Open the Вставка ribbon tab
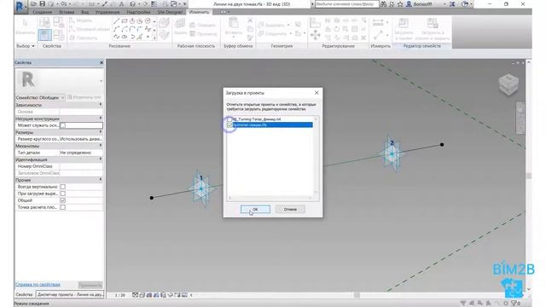 67,12
